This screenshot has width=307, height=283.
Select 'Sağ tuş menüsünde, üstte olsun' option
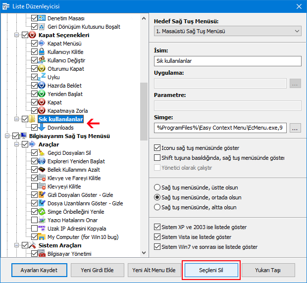157,188
